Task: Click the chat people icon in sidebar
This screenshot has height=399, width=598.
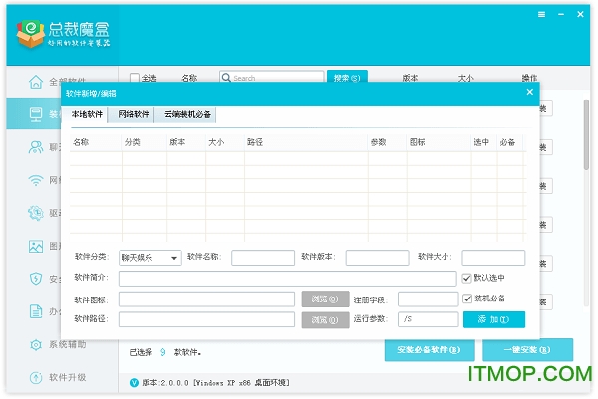Action: 36,147
